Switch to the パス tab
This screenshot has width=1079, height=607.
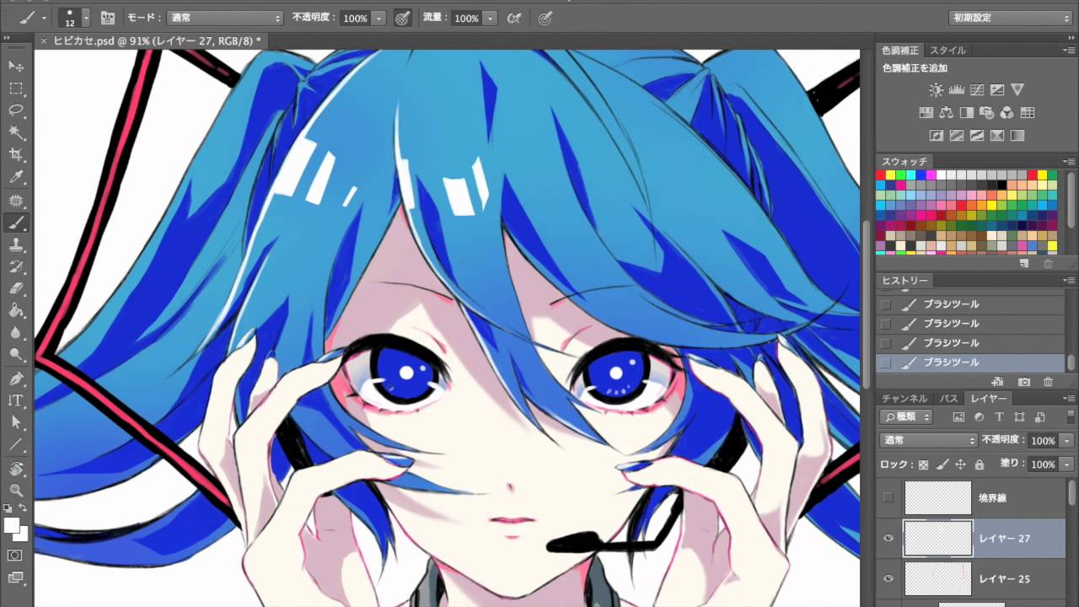click(x=948, y=398)
